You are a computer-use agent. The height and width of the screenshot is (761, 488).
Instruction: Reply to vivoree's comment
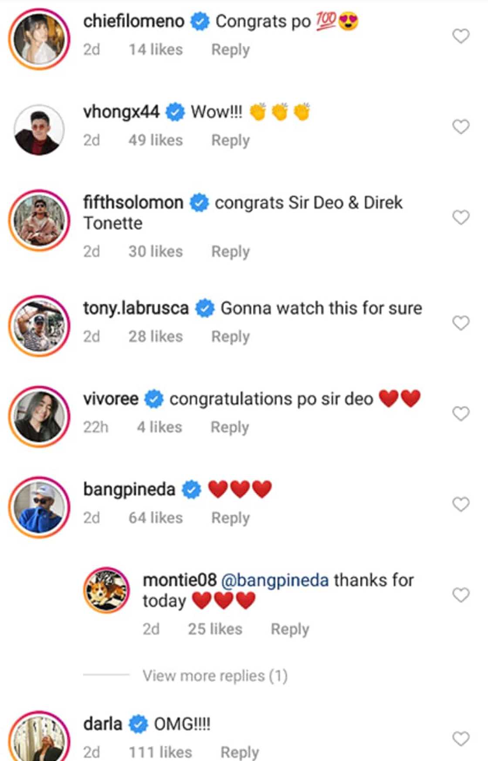pyautogui.click(x=230, y=427)
